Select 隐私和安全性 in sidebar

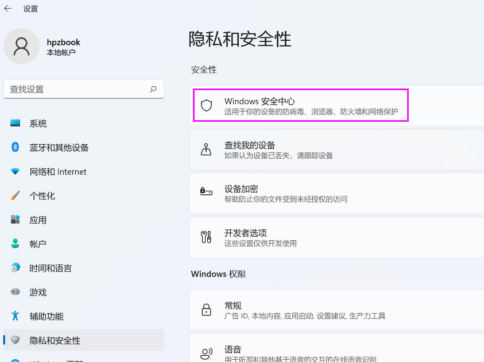click(x=84, y=340)
